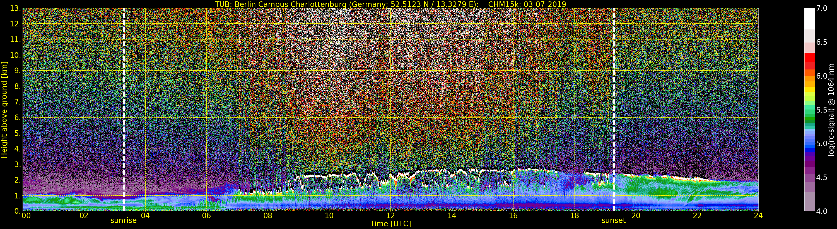Click the 'Time [UTC]' axis label
This screenshot has width=837, height=229.
coord(390,223)
